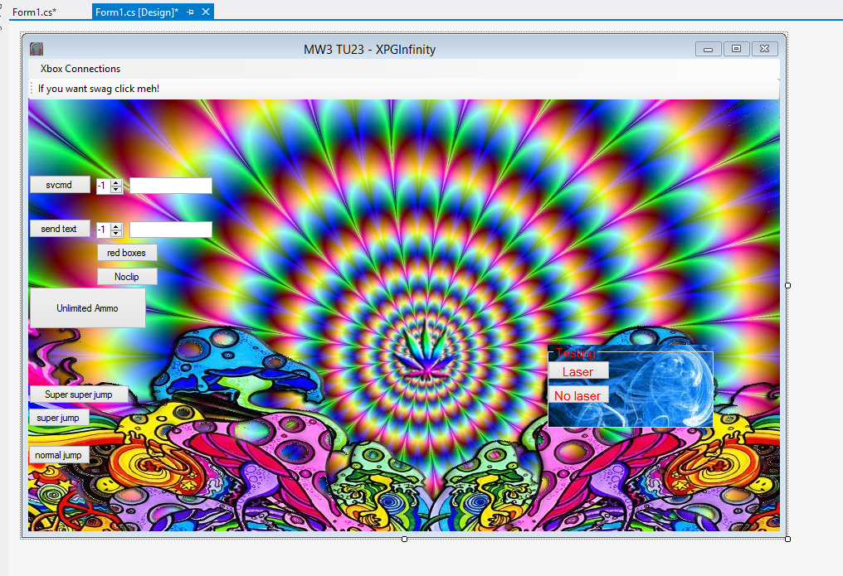Click the Unlimited Ammo button
The height and width of the screenshot is (576, 843).
click(x=88, y=308)
